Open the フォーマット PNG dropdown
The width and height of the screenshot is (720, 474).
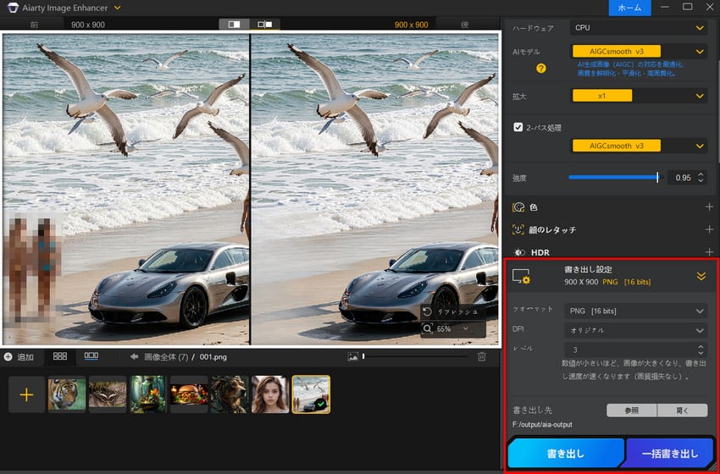635,311
